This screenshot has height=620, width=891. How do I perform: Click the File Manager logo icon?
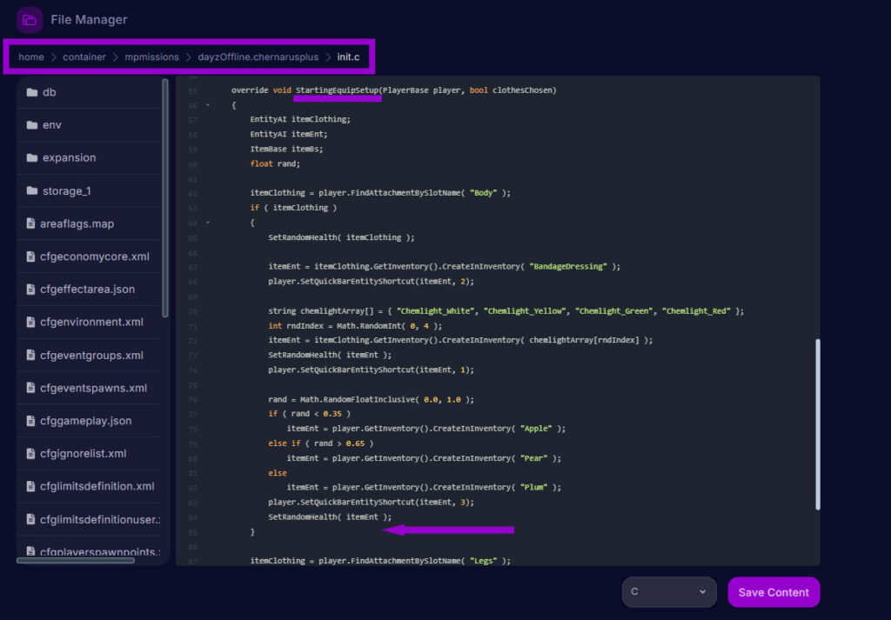tap(30, 19)
